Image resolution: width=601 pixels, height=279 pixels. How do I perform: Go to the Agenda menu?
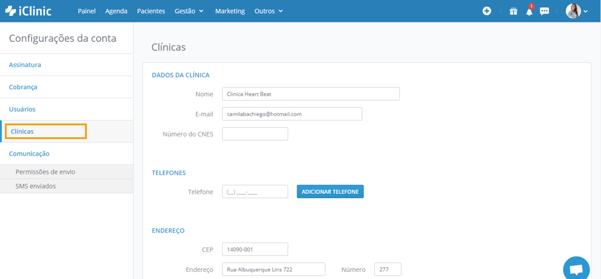point(116,11)
